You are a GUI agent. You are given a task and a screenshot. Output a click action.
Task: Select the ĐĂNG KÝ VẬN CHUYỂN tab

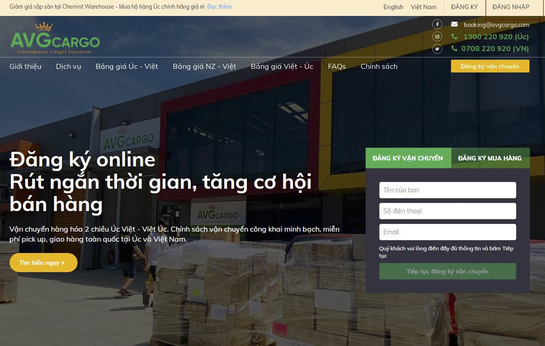(x=408, y=158)
